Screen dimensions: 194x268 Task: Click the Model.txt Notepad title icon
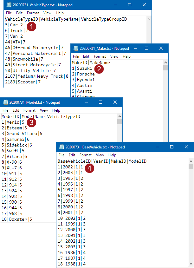(x=5, y=102)
